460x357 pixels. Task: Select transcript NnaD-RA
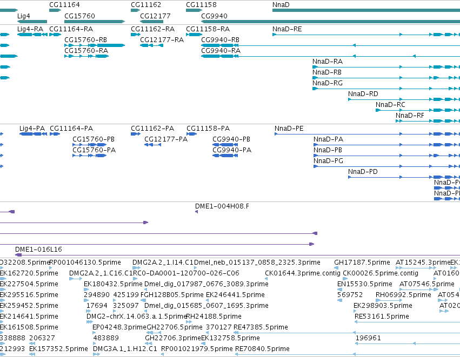coord(386,67)
